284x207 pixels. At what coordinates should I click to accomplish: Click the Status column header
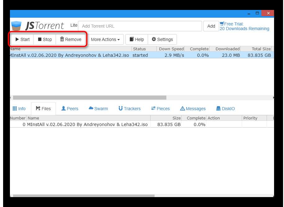[144, 49]
